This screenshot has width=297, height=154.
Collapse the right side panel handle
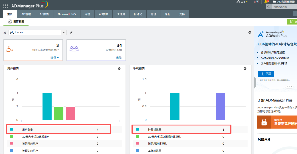click(x=255, y=83)
